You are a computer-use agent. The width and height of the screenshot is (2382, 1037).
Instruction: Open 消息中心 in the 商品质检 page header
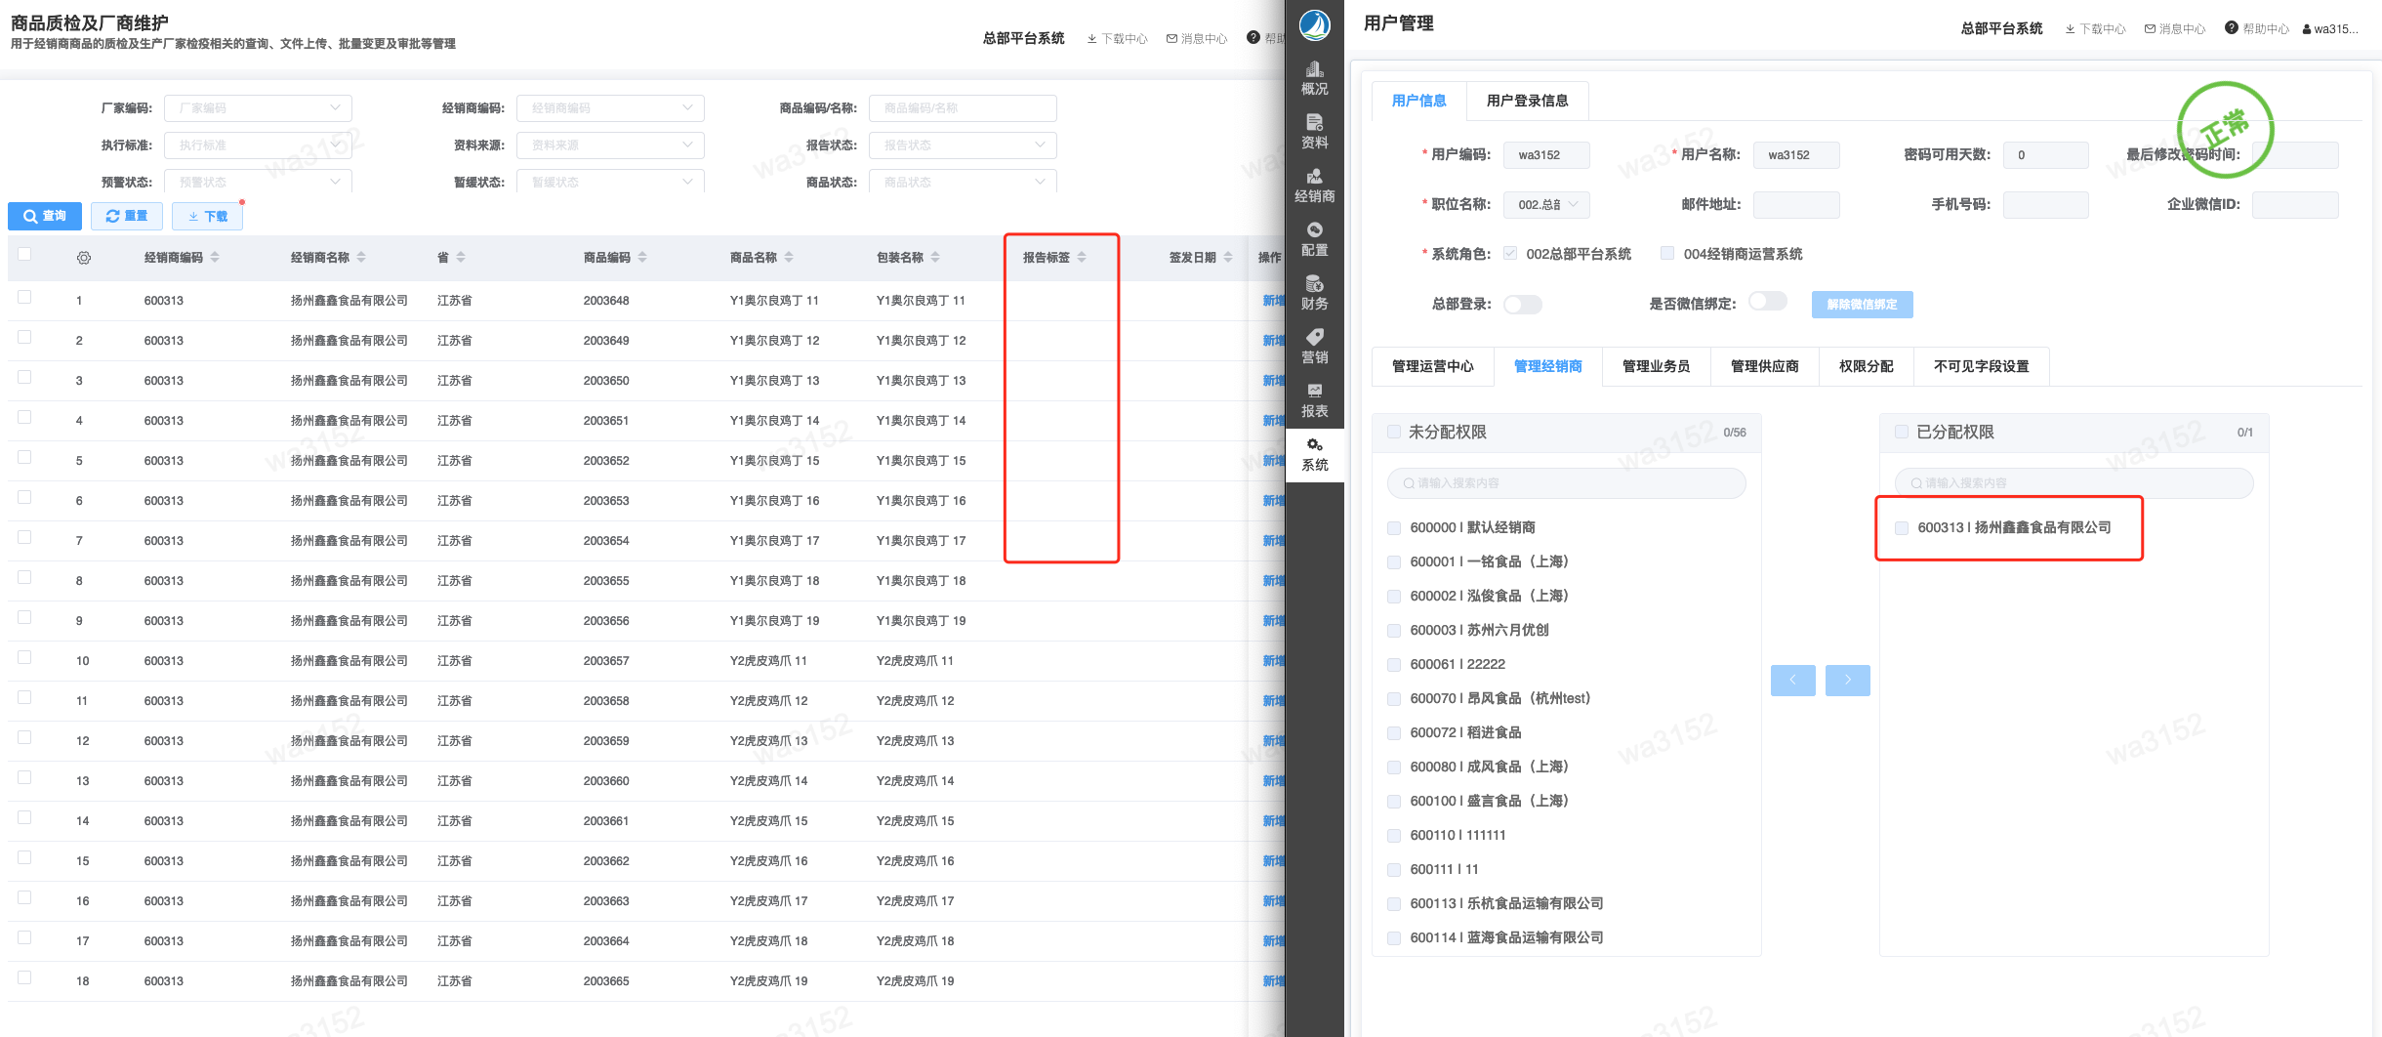[1197, 39]
